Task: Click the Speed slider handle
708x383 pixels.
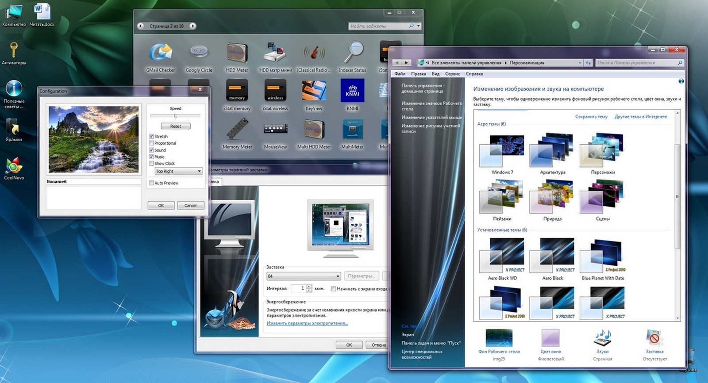Action: 176,116
